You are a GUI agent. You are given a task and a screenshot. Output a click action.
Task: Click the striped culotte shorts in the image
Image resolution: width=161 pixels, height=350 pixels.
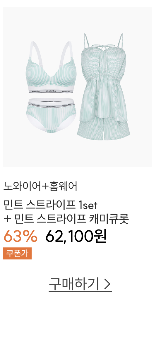(104, 130)
